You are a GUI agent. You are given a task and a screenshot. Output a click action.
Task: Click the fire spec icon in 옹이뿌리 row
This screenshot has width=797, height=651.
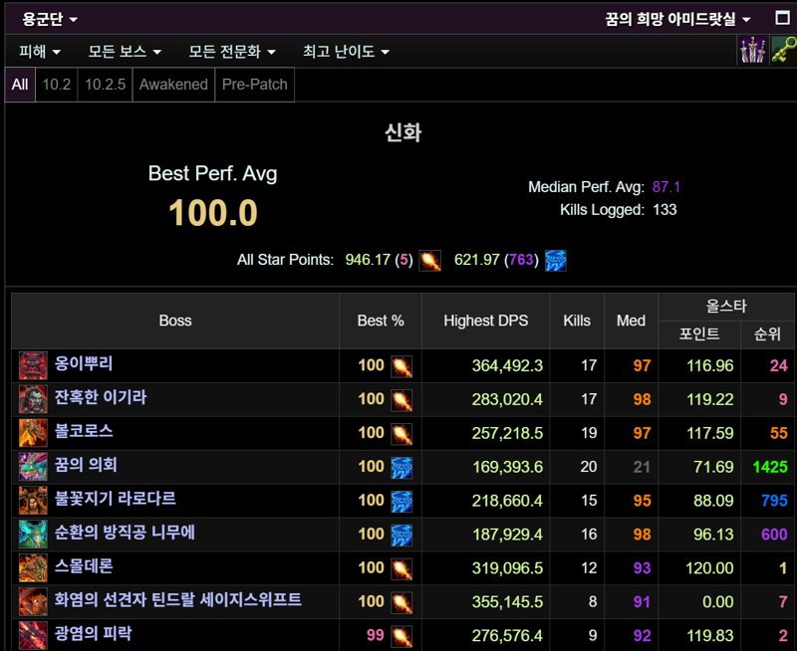(x=401, y=366)
